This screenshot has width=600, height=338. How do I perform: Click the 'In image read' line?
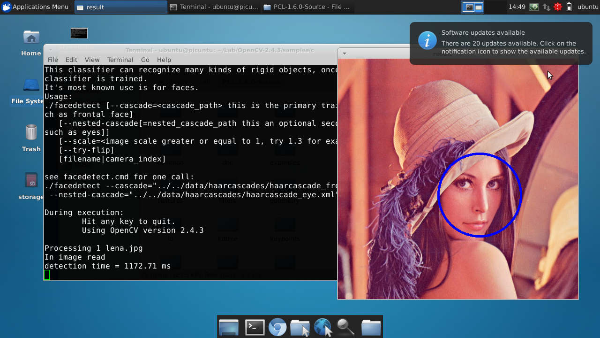[75, 257]
